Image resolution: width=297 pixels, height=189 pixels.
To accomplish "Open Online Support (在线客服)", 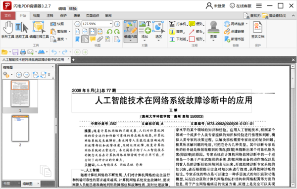I will [241, 6].
